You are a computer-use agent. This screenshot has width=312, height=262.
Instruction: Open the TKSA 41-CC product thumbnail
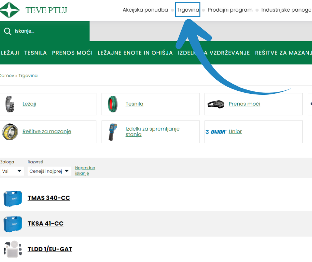click(13, 224)
